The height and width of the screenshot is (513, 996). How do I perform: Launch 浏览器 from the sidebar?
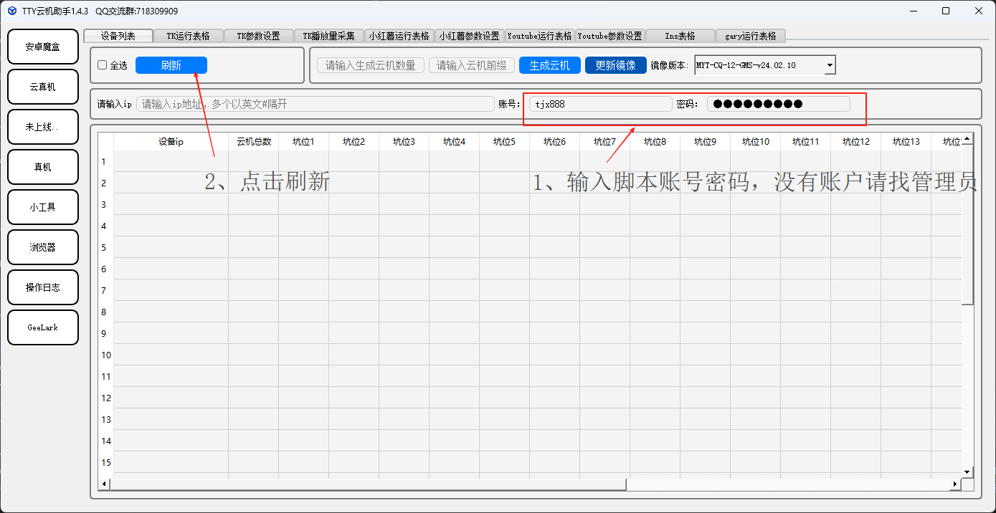pyautogui.click(x=43, y=247)
